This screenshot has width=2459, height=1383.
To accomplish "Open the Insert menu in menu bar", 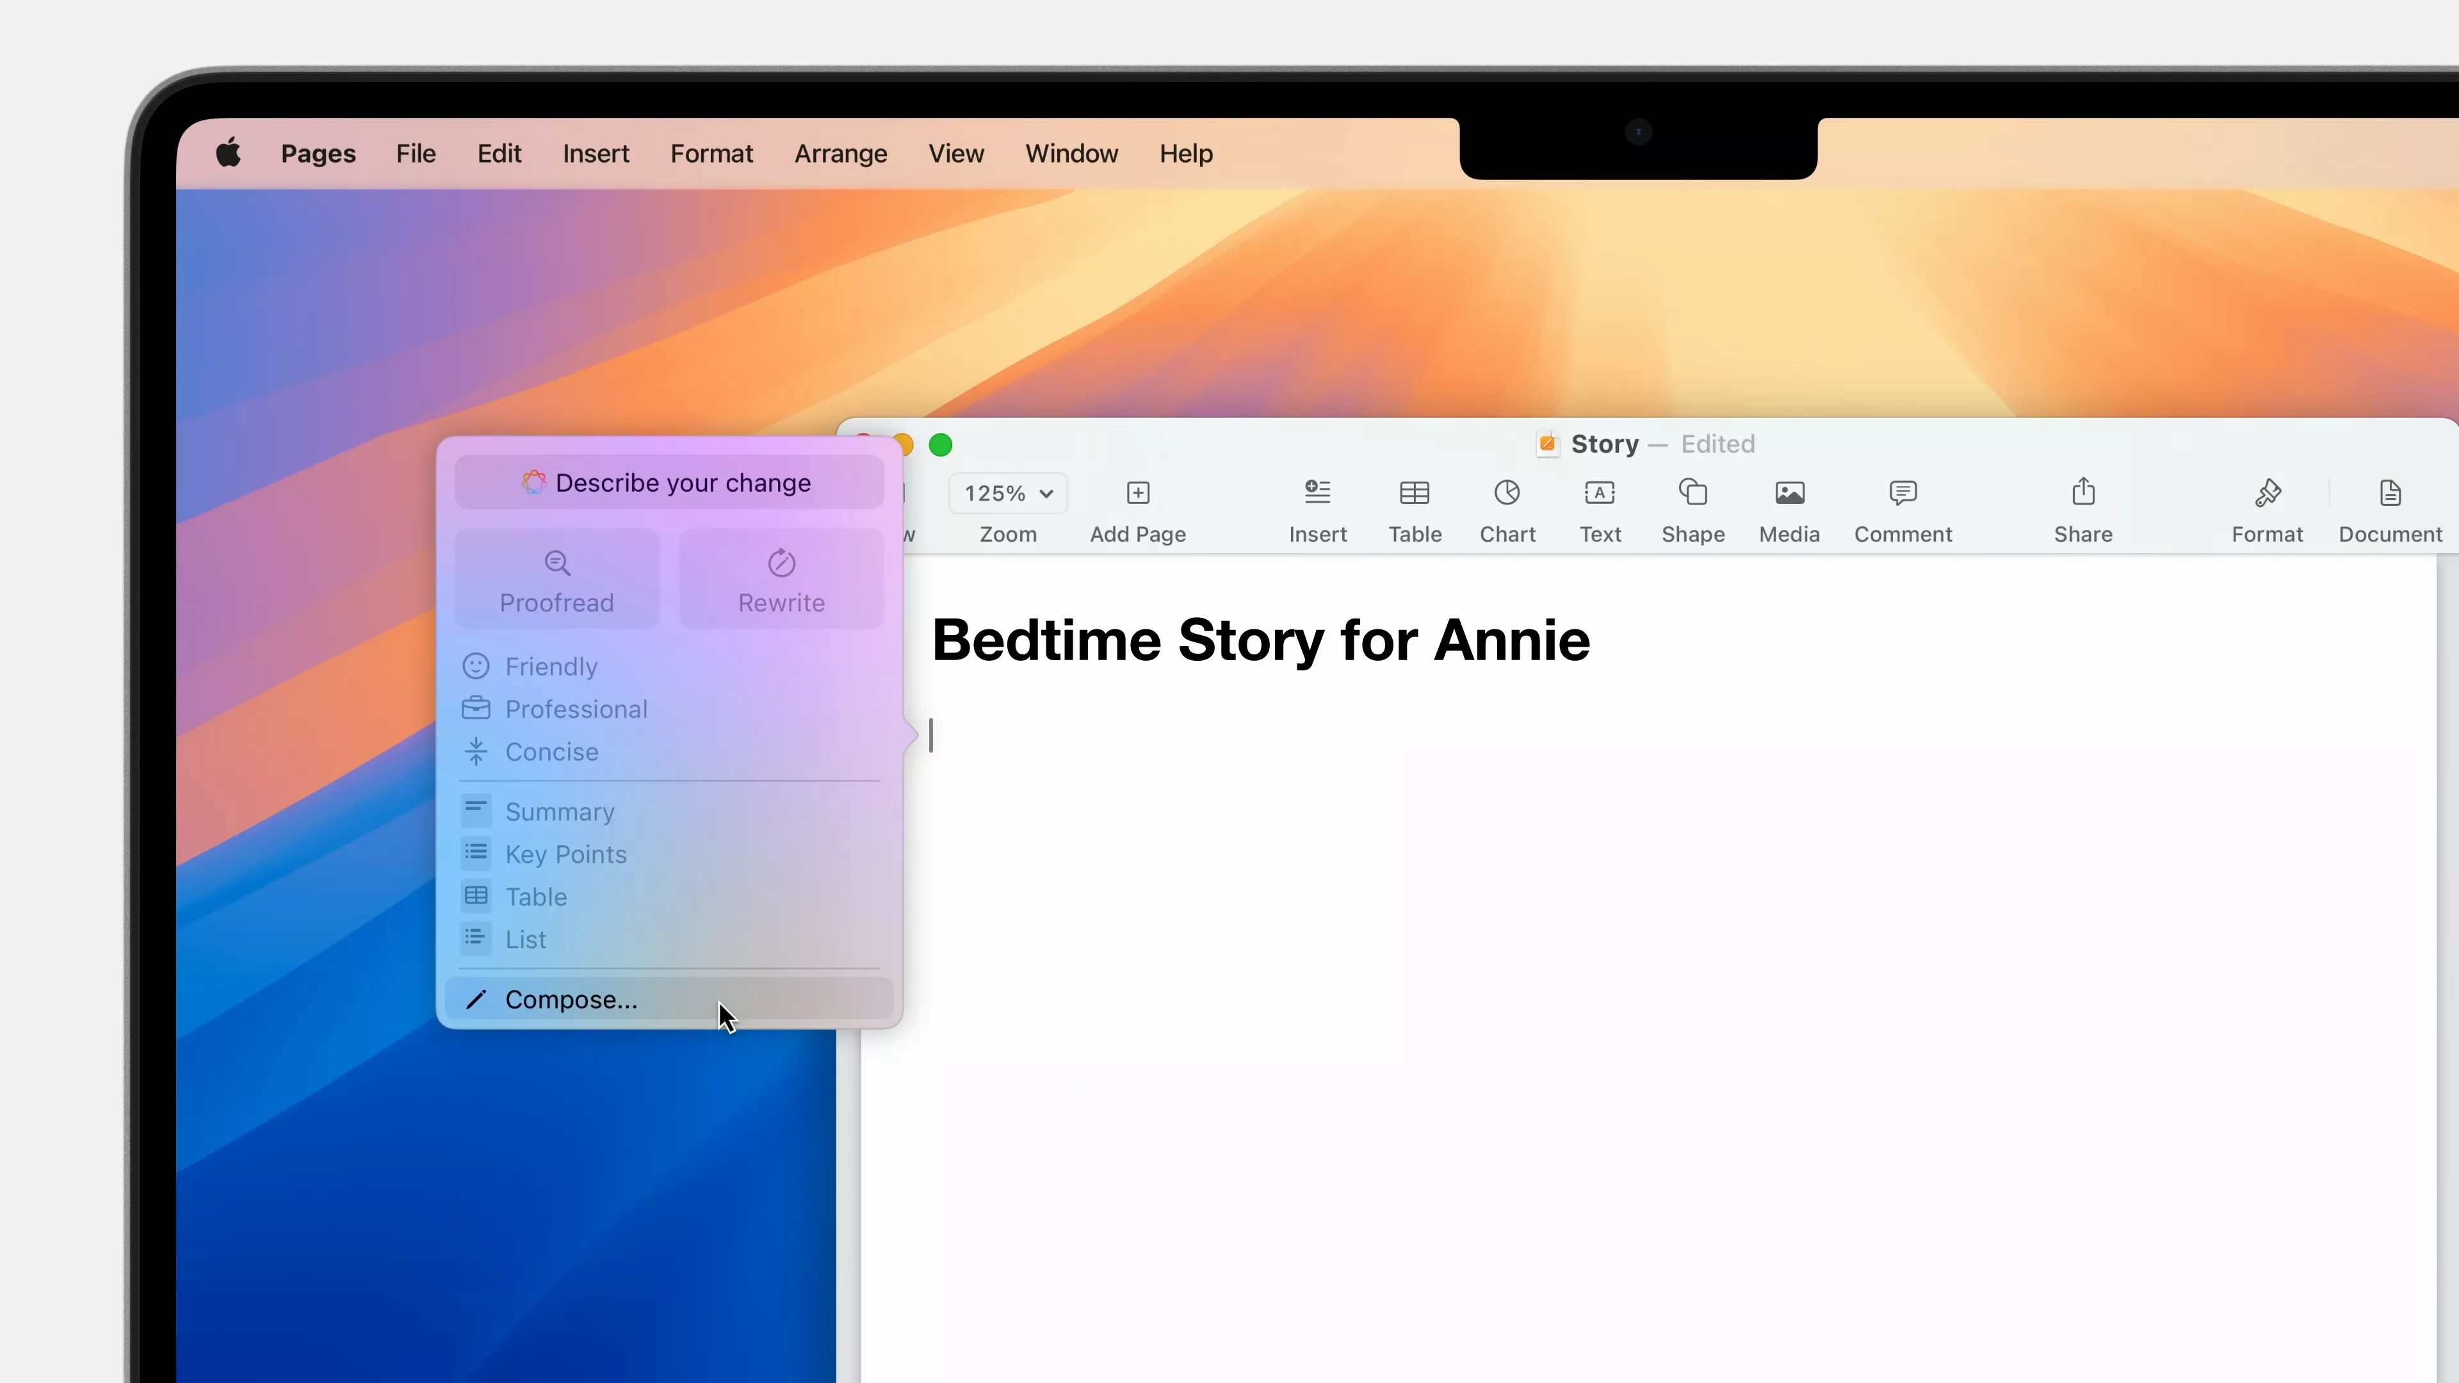I will pos(596,154).
